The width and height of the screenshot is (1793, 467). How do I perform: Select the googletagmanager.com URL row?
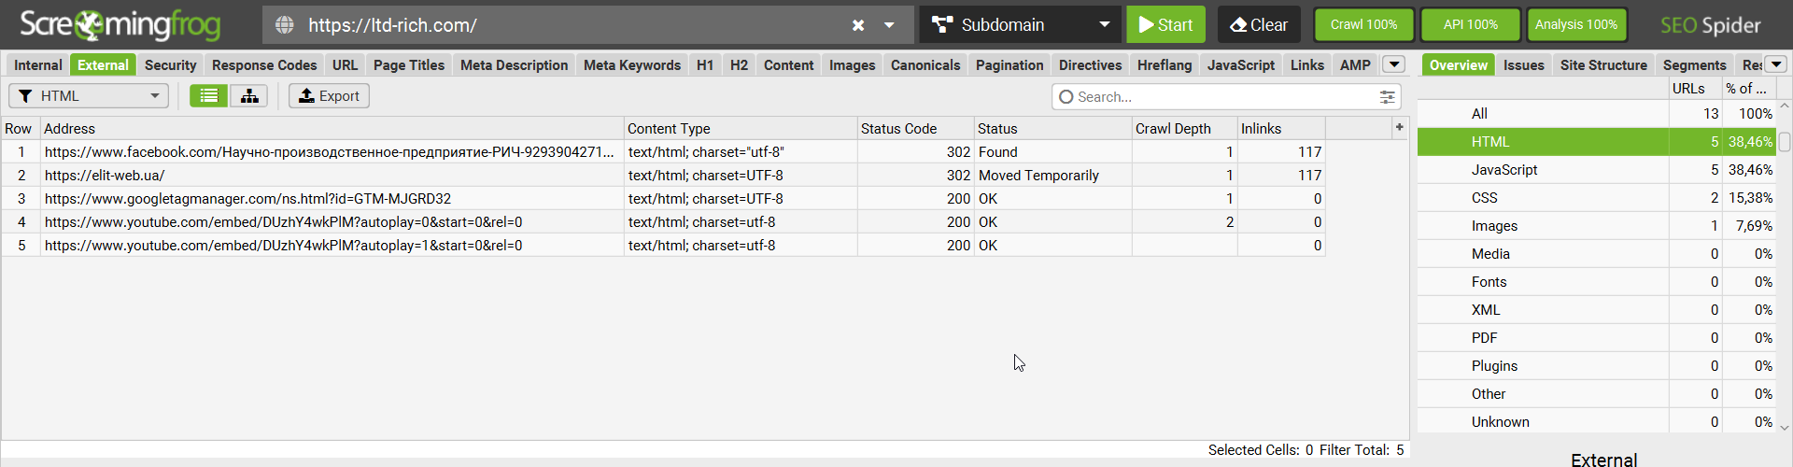point(663,198)
